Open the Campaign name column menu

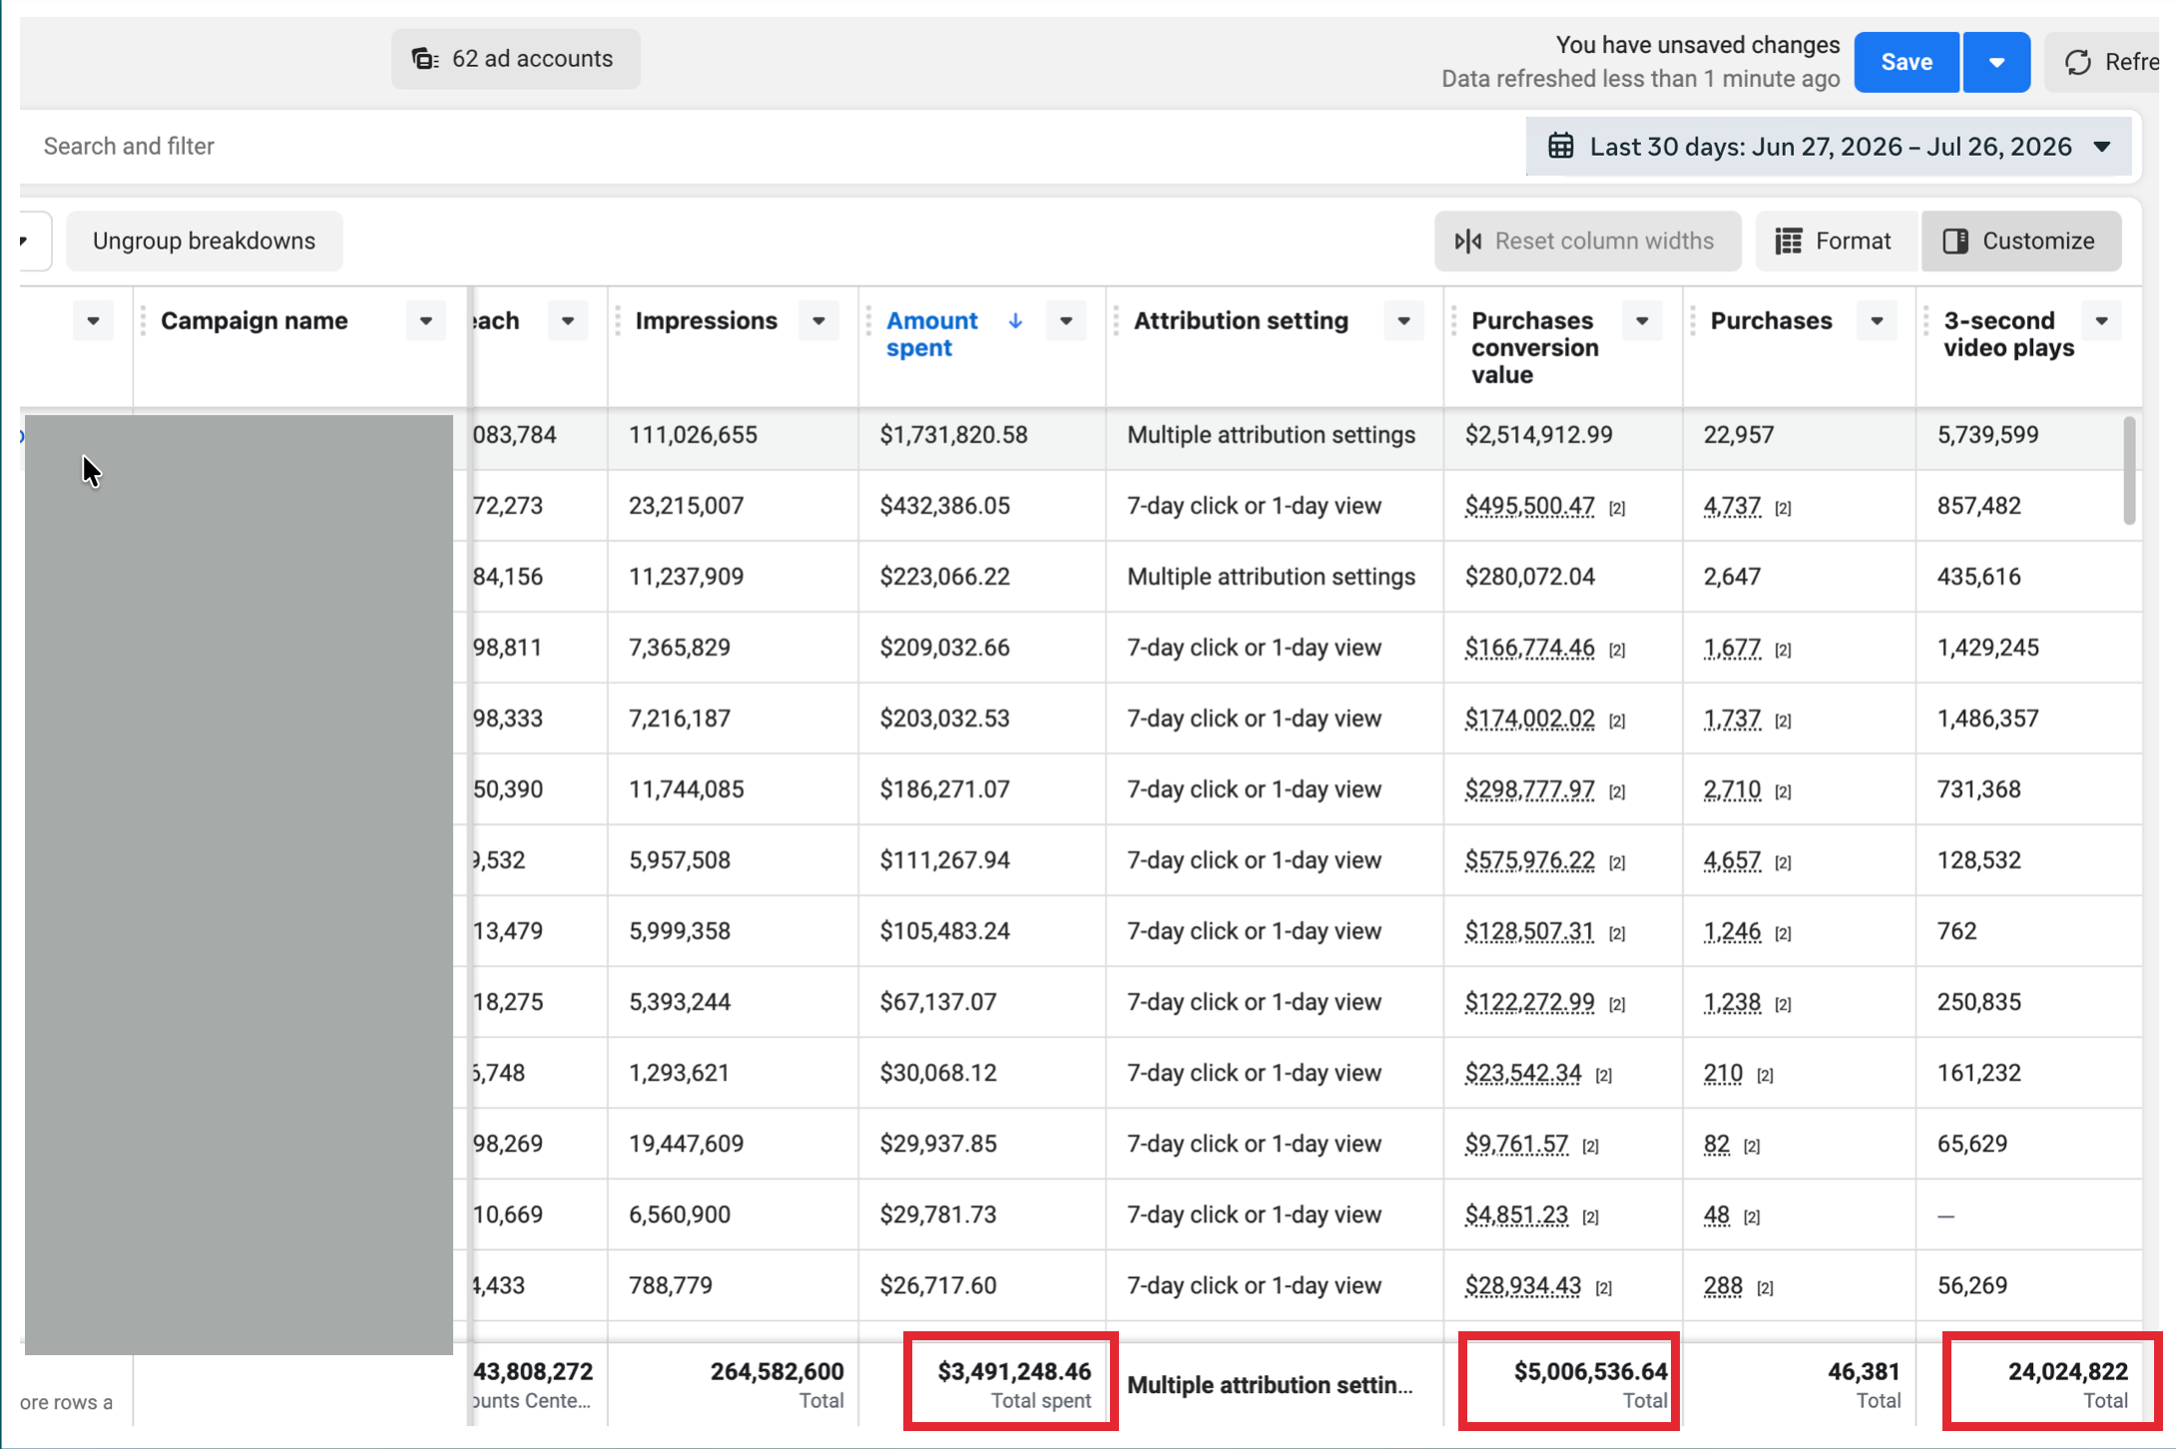[426, 321]
